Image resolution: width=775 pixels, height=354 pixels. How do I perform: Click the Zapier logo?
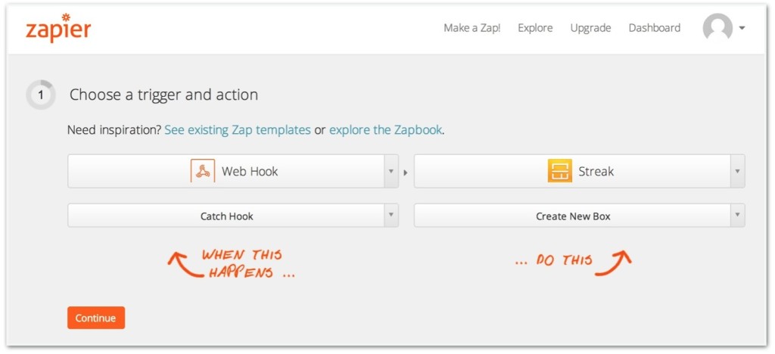(x=58, y=29)
